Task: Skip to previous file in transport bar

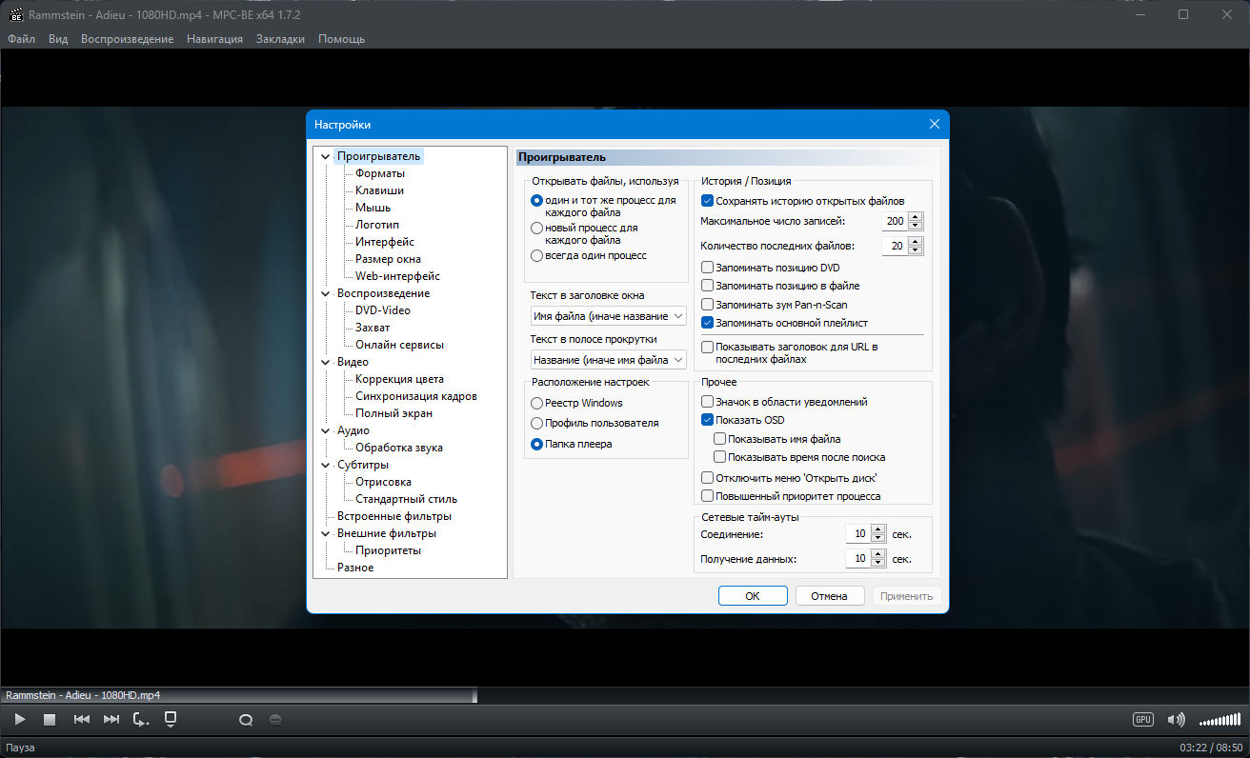Action: tap(82, 720)
